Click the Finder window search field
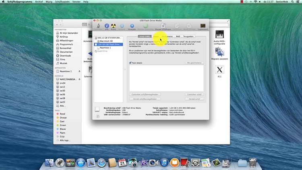 coord(219,25)
